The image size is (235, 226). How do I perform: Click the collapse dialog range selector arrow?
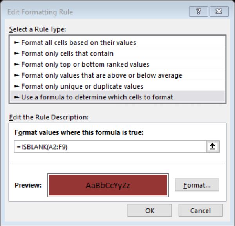213,146
